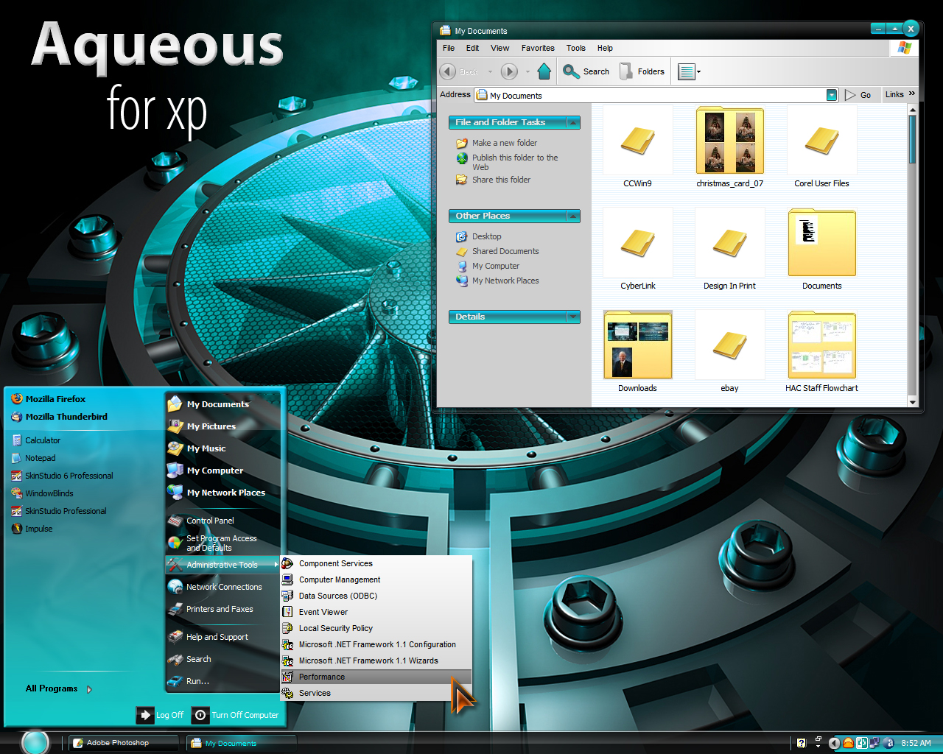This screenshot has height=754, width=943.
Task: Go to Desktop under Other Places
Action: 486,236
